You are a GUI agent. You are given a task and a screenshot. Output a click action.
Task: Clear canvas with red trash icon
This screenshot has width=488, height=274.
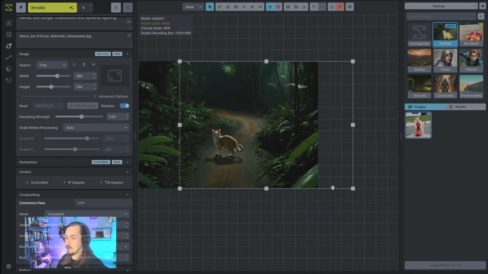point(340,7)
